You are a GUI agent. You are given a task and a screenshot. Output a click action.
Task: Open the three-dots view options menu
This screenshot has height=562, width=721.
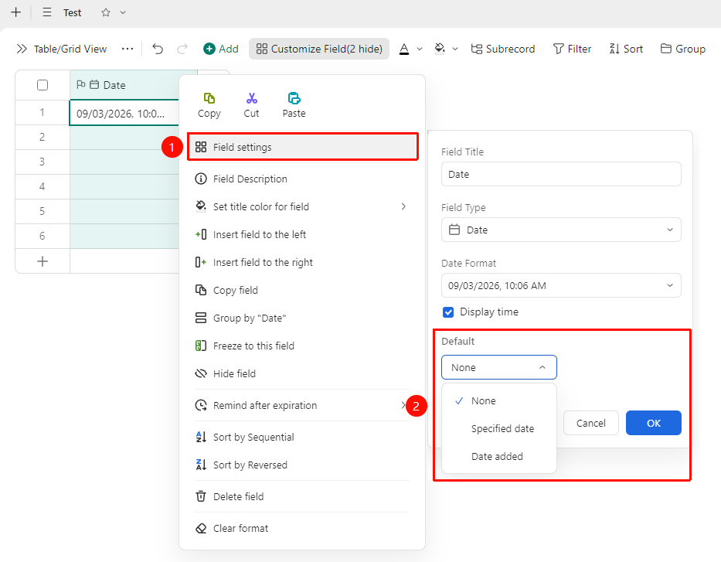coord(128,49)
